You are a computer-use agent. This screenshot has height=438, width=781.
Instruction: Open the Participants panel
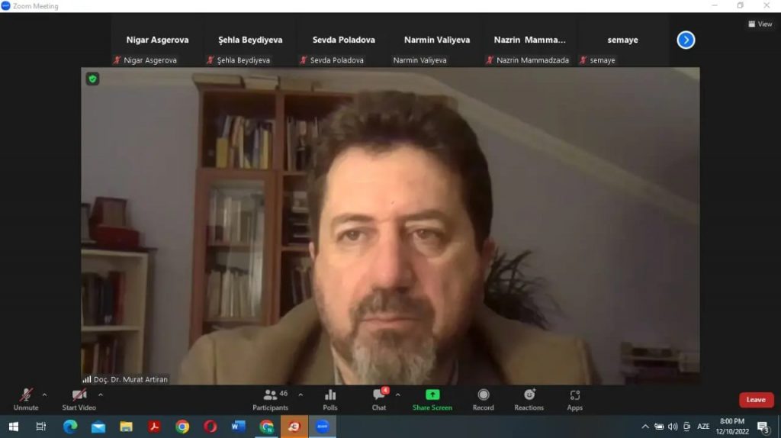click(270, 400)
